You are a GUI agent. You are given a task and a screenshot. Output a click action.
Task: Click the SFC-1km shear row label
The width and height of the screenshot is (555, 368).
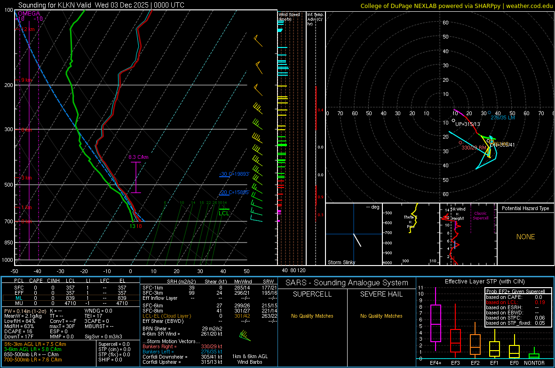pos(153,288)
